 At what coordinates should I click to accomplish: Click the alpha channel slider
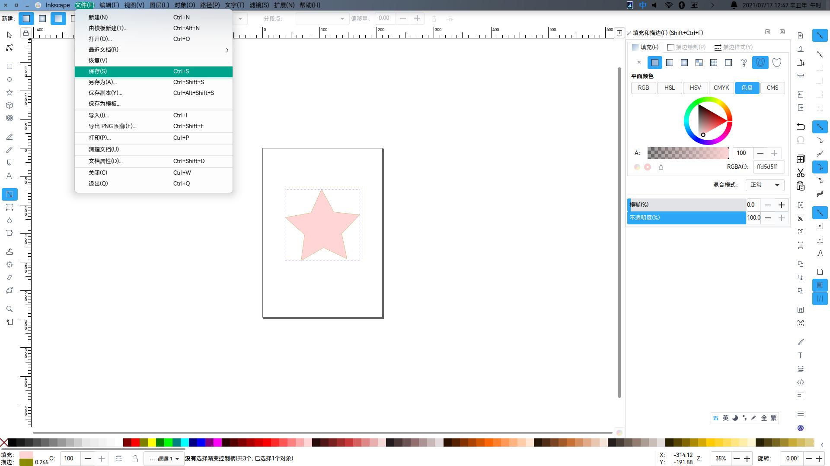pos(688,153)
